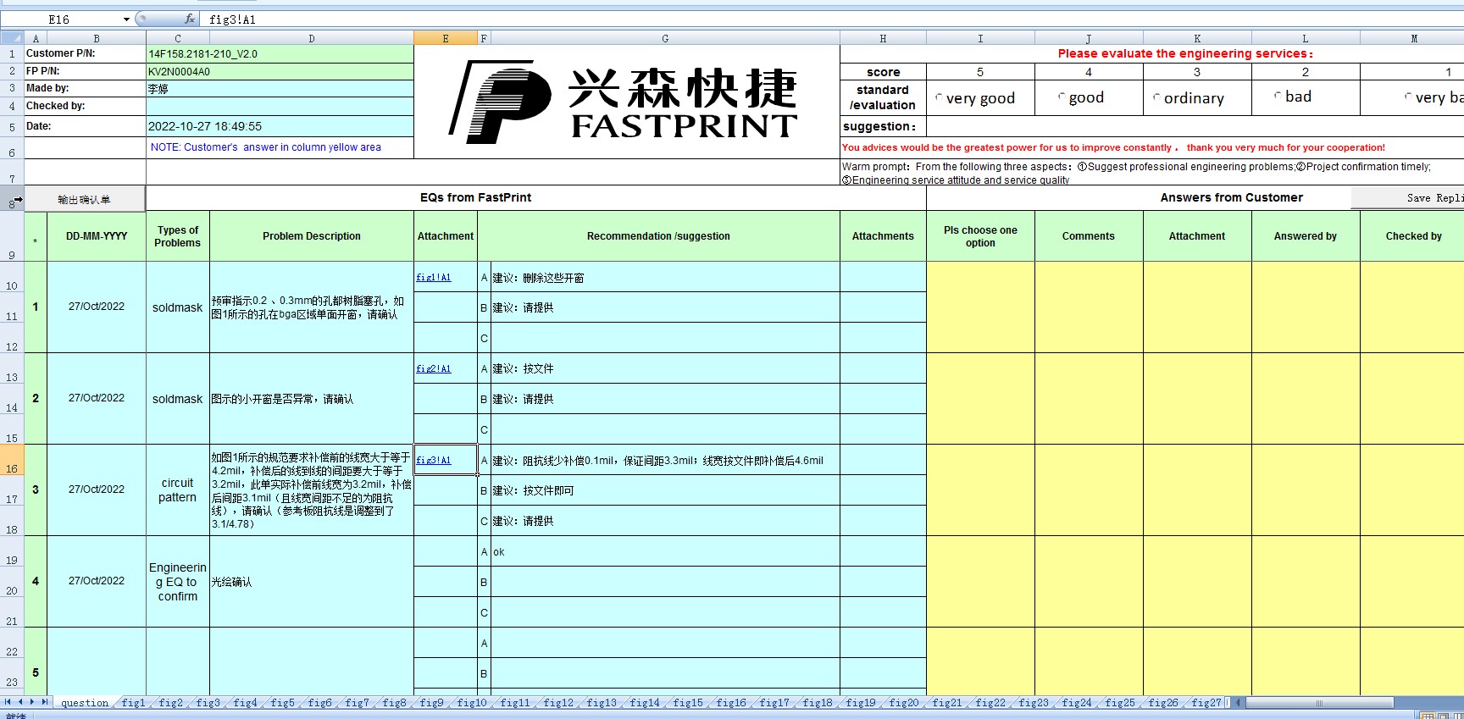Screen dimensions: 1464x719
Task: Open the fig3!A1 attachment link
Action: tap(434, 460)
